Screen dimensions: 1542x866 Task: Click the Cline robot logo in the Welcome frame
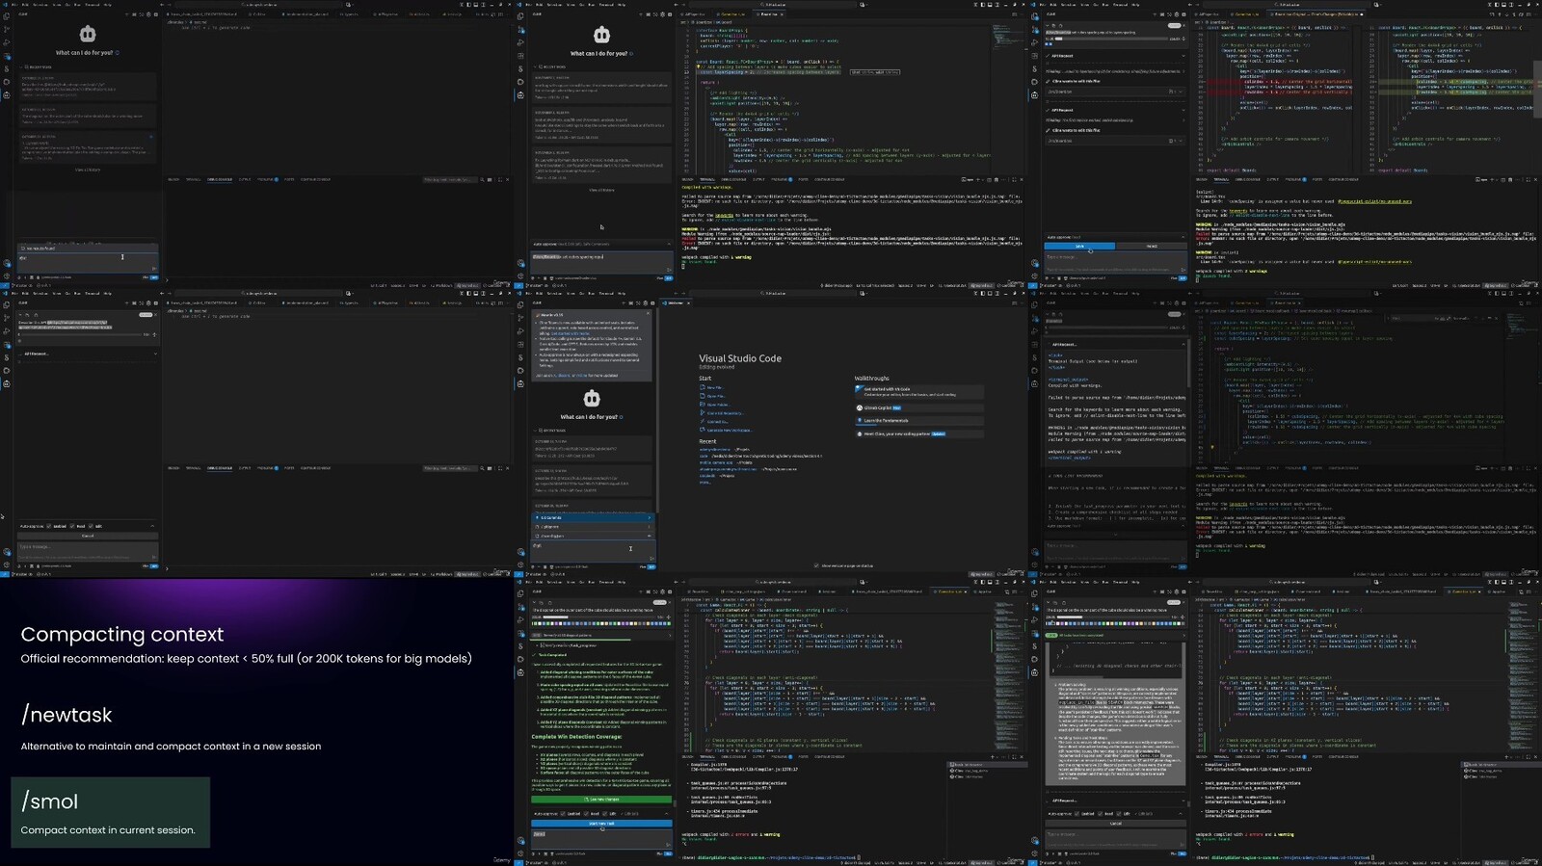point(592,399)
